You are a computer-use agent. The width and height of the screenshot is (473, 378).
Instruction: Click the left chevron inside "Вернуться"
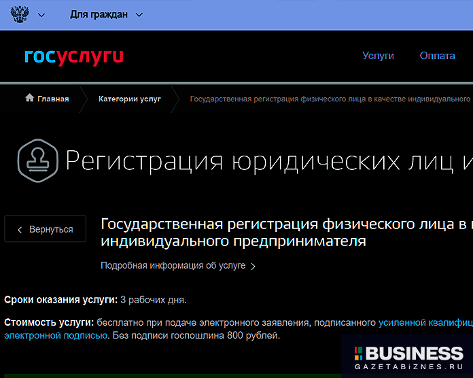pos(20,230)
